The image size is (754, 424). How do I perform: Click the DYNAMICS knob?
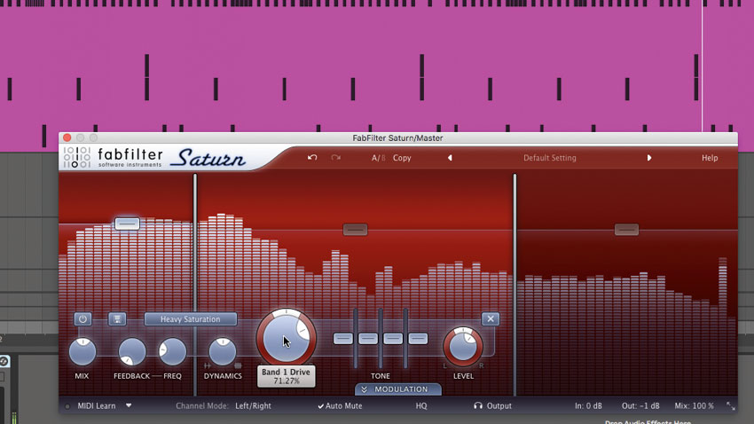(223, 352)
